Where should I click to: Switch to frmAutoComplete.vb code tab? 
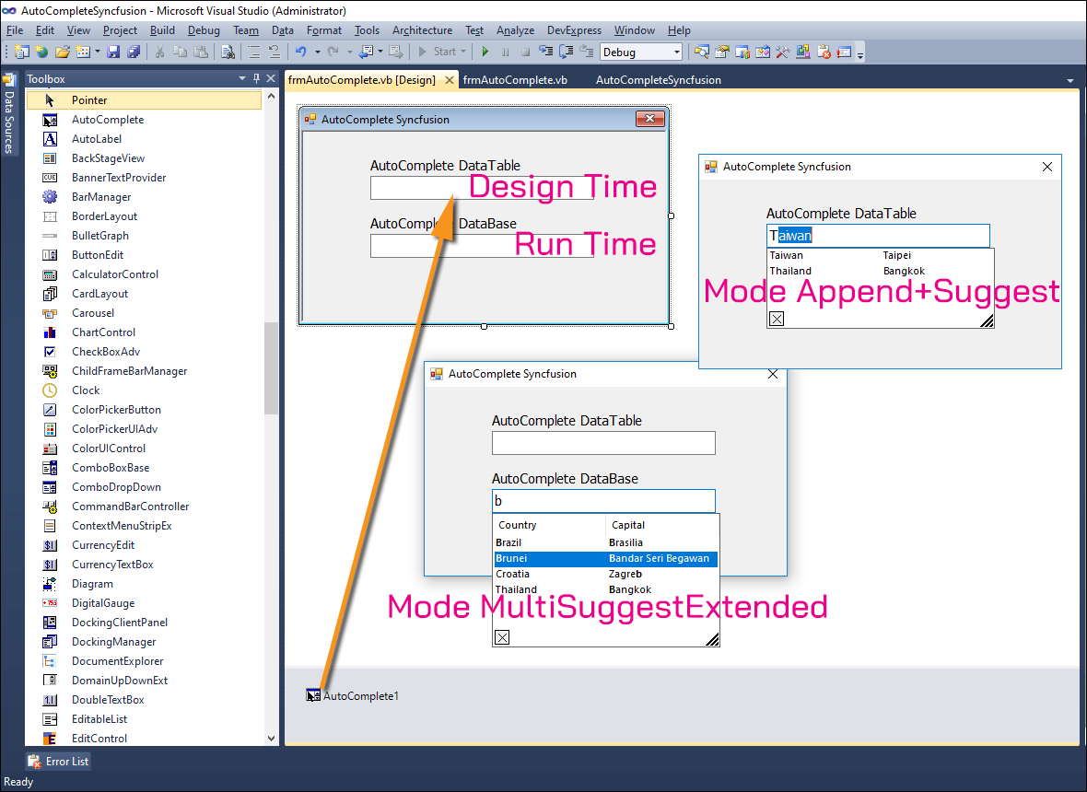pyautogui.click(x=515, y=80)
